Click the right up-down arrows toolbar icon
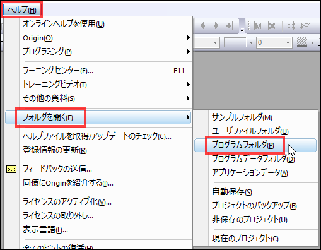The height and width of the screenshot is (250, 321). [305, 26]
